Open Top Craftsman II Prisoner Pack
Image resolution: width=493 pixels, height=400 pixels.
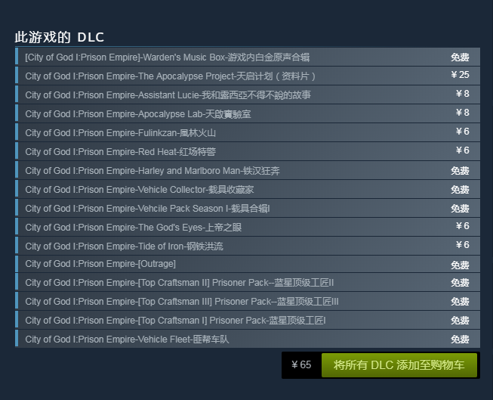(x=180, y=283)
